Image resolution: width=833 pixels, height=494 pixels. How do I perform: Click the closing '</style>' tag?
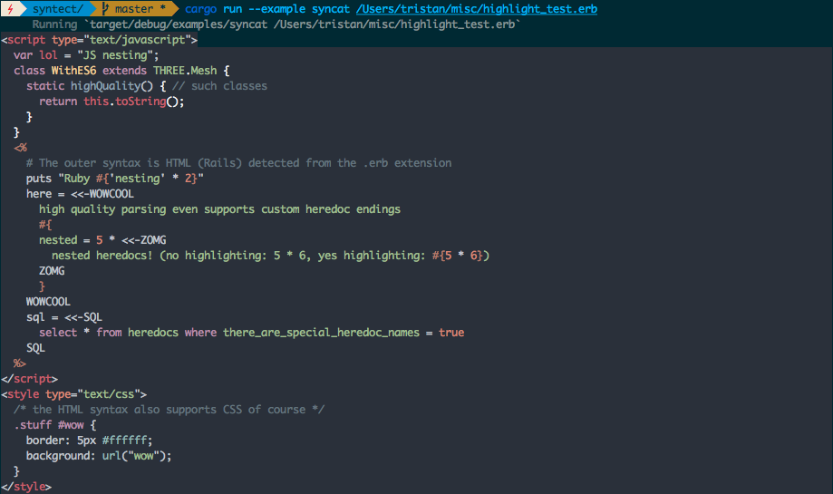pyautogui.click(x=26, y=487)
